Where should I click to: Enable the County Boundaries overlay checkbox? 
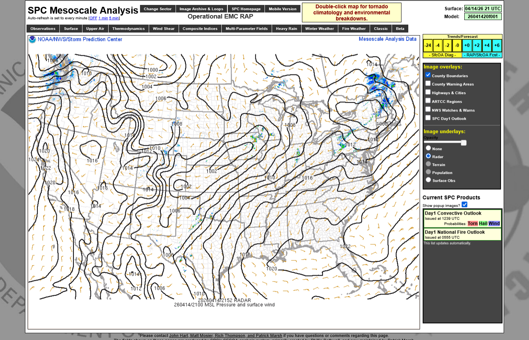428,75
